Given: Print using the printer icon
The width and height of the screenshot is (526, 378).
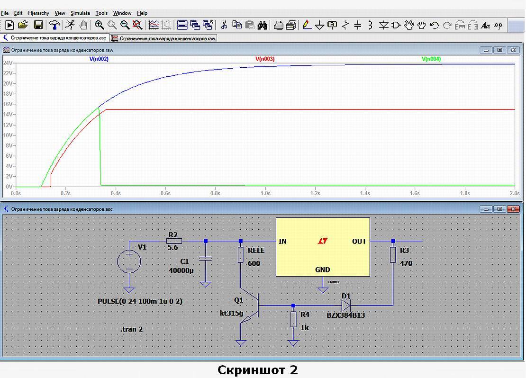Looking at the screenshot, I should (278, 25).
